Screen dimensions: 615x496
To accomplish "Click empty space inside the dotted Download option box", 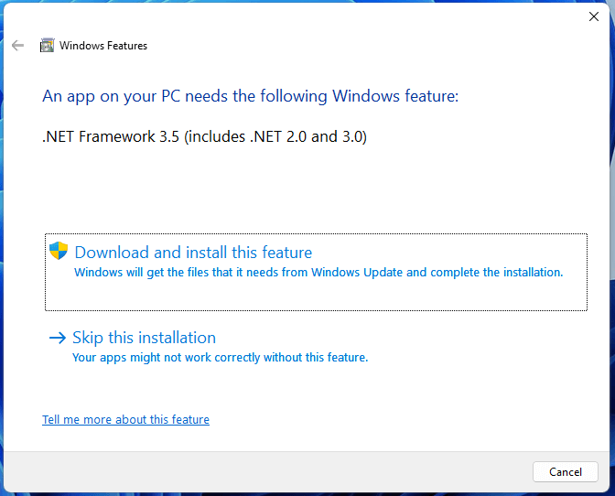I will (316, 295).
